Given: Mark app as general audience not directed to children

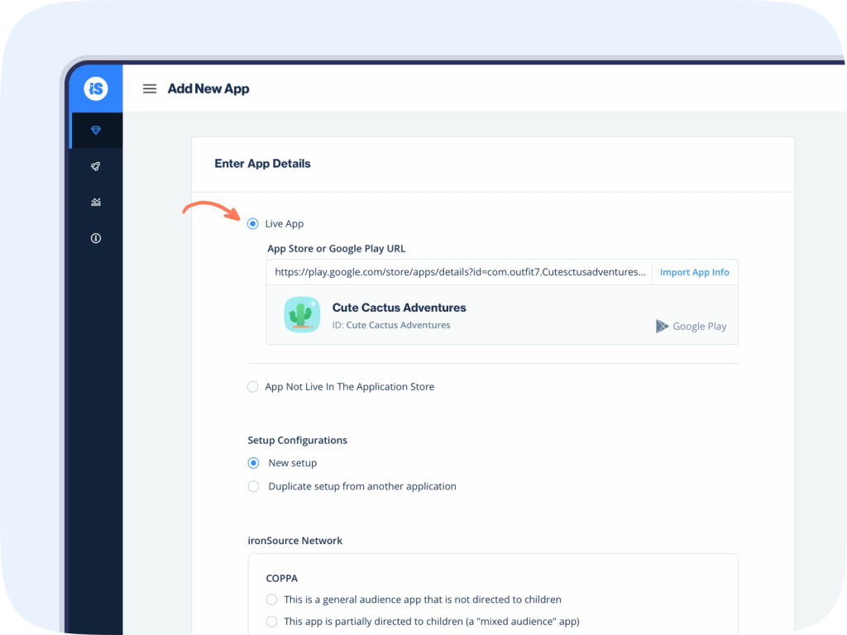Looking at the screenshot, I should tap(271, 599).
